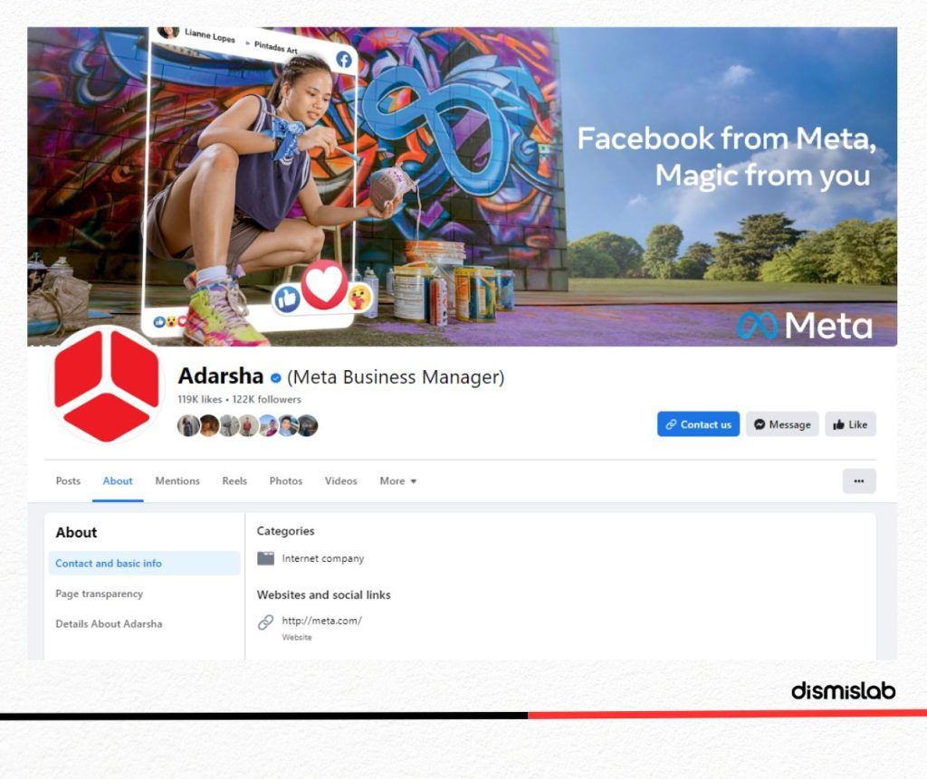This screenshot has width=927, height=779.
Task: Click the blue verified badge next to Adarsha
Action: (275, 377)
